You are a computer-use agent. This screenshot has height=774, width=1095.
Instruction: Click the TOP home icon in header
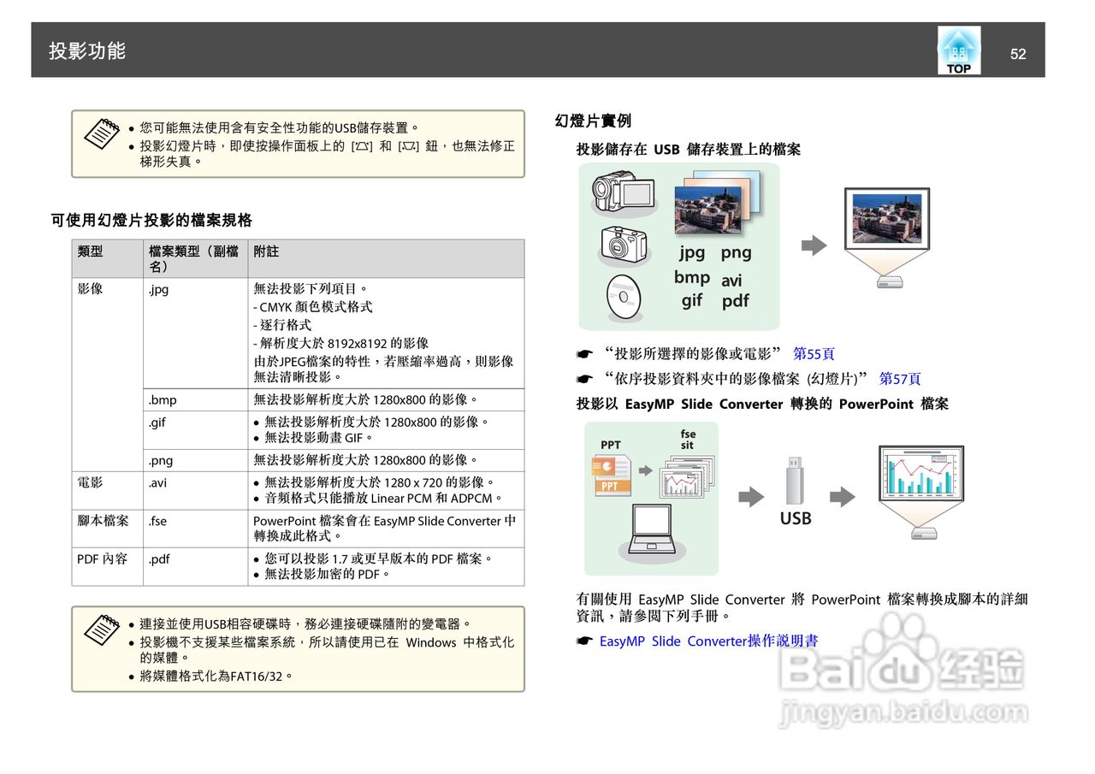[x=958, y=50]
